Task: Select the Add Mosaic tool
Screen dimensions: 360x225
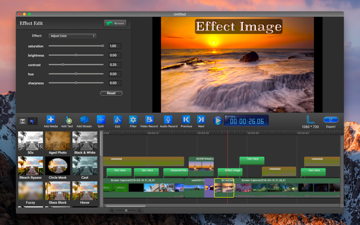Action: click(x=84, y=120)
